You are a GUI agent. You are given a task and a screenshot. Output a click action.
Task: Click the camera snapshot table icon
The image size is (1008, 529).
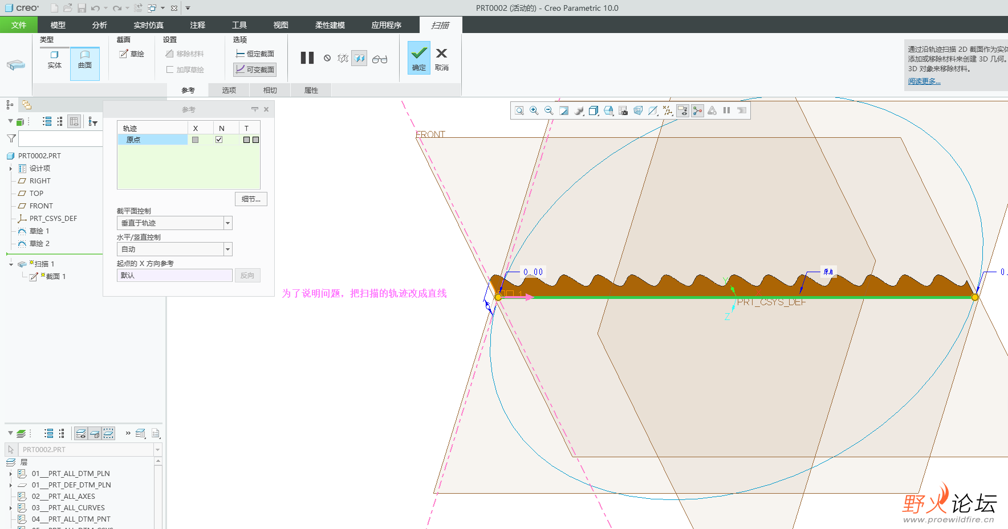[x=623, y=110]
